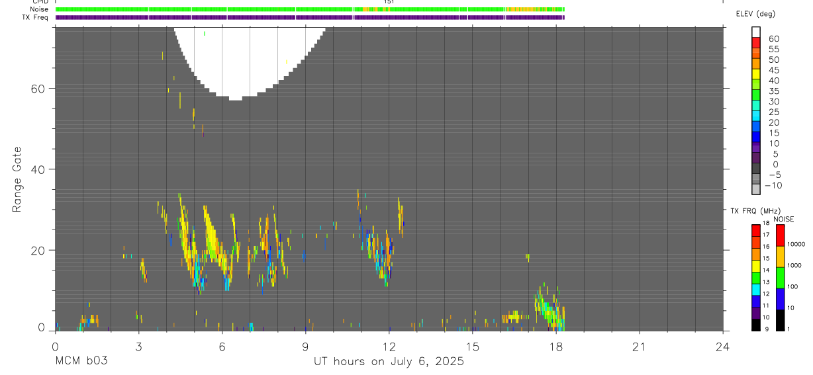Image resolution: width=813 pixels, height=375 pixels.
Task: Click the ELEV scale value "55"
Action: click(773, 49)
